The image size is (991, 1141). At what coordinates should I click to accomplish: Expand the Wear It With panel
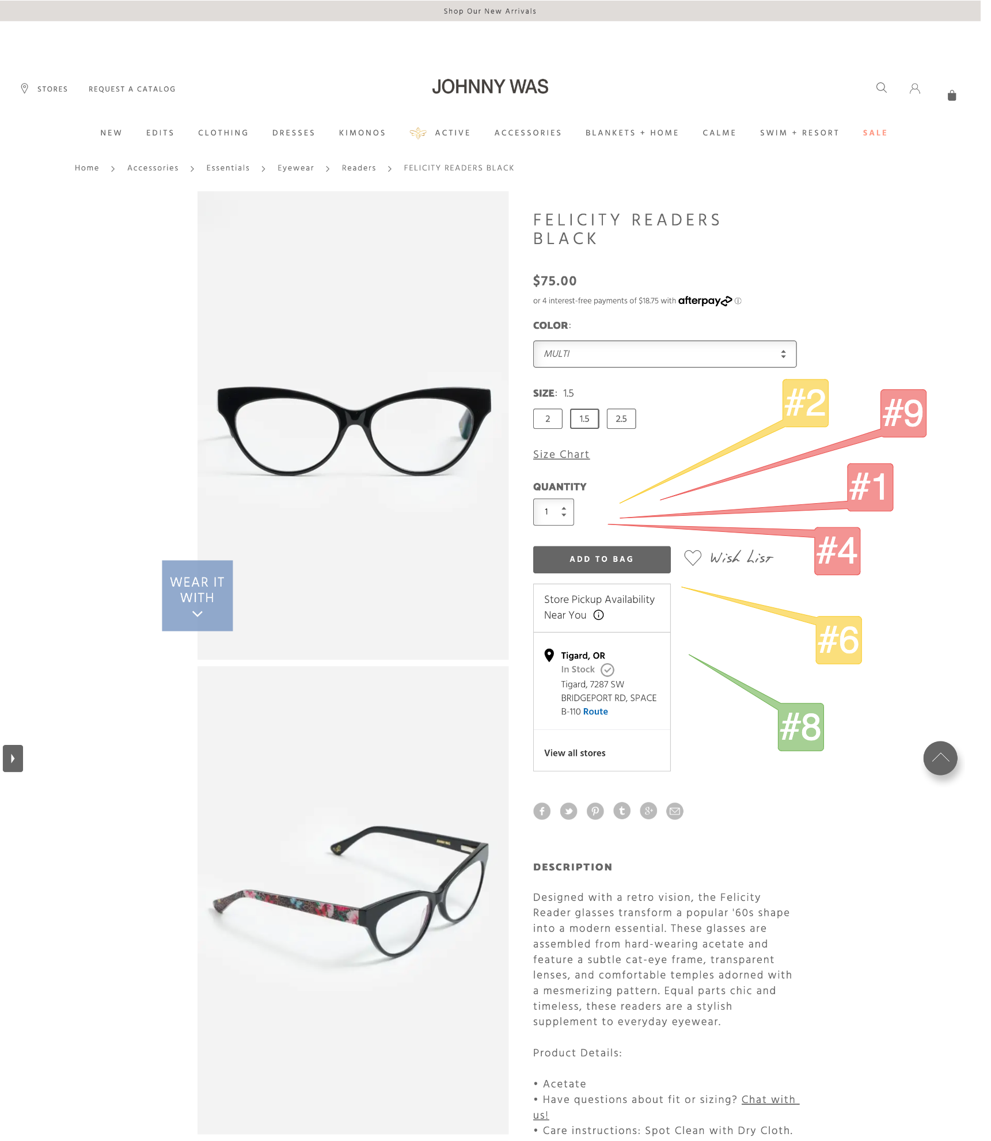click(x=197, y=595)
